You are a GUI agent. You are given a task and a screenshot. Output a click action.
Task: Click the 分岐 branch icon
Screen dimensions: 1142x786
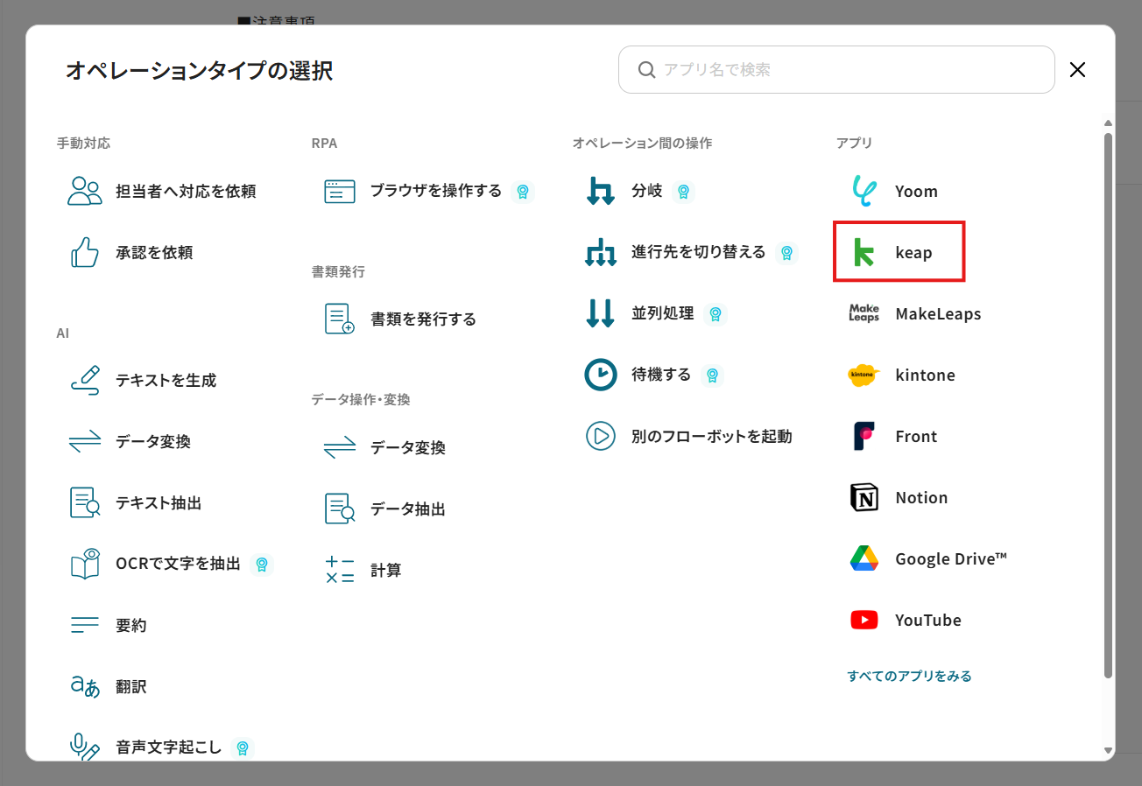tap(601, 191)
